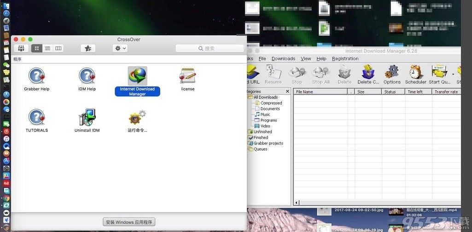Open Finder in the macOS dock

coord(6,6)
